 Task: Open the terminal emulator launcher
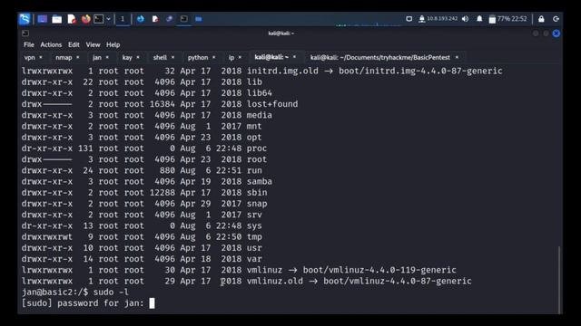pos(99,19)
